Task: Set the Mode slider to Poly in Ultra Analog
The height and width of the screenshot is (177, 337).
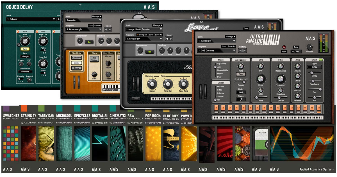Action: click(x=215, y=77)
